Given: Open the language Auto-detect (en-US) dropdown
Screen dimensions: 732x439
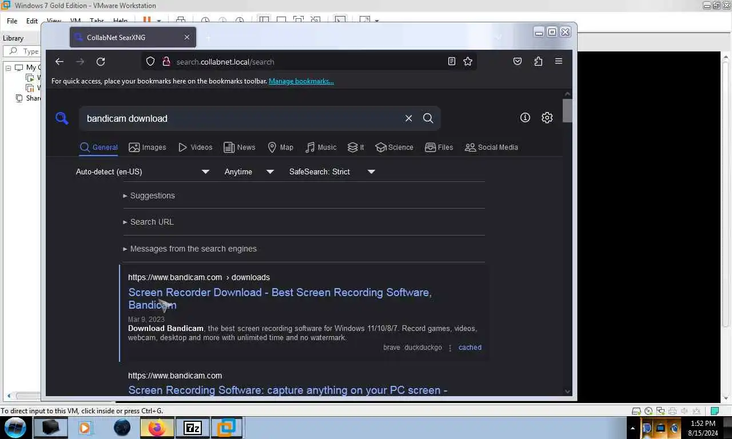Looking at the screenshot, I should click(x=142, y=171).
